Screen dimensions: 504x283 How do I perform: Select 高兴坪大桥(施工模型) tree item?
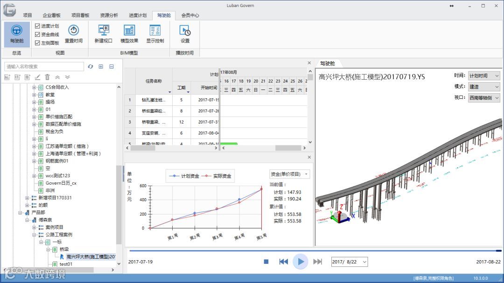click(91, 257)
